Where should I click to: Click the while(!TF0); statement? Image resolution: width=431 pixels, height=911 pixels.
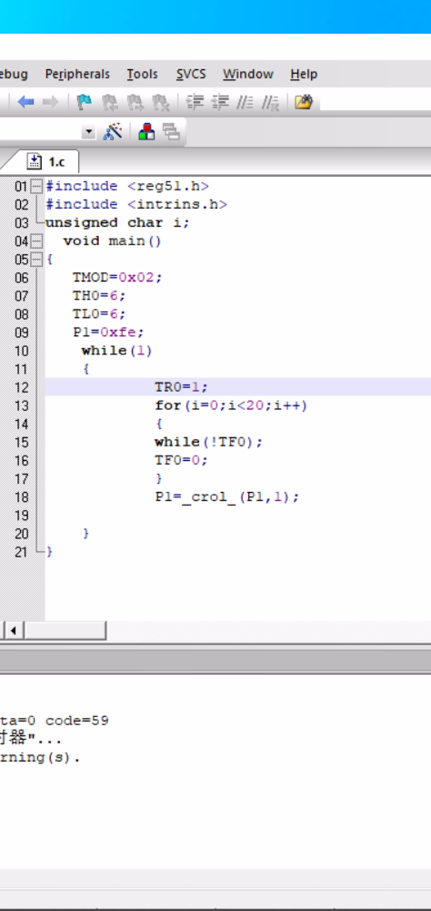pos(209,442)
